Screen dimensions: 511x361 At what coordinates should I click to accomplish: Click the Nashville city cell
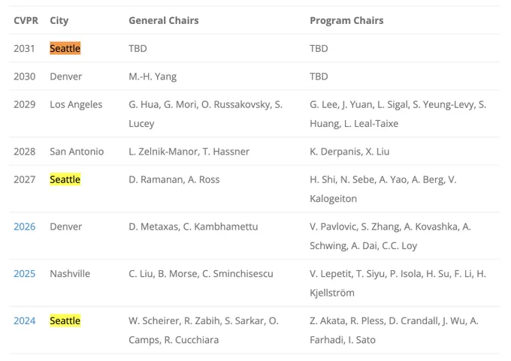coord(70,274)
